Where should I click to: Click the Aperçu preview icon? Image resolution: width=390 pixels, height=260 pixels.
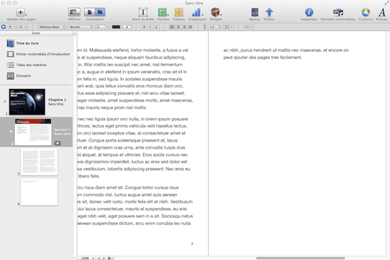click(x=255, y=12)
